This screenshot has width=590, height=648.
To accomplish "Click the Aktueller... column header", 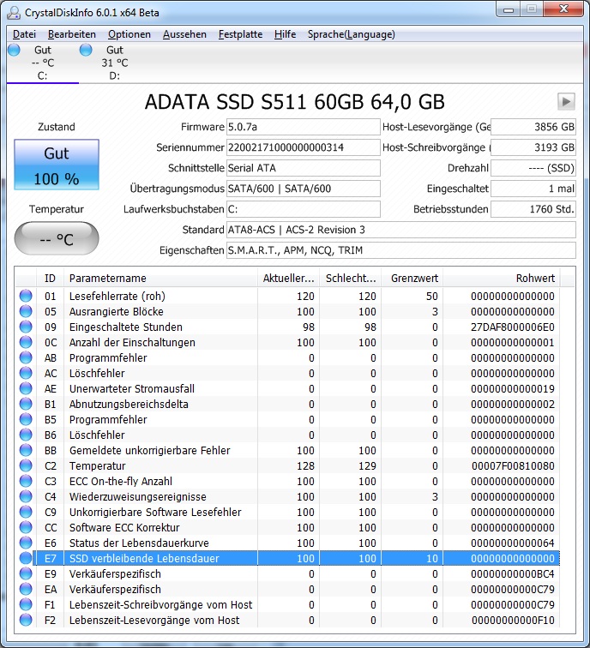I will pos(289,278).
